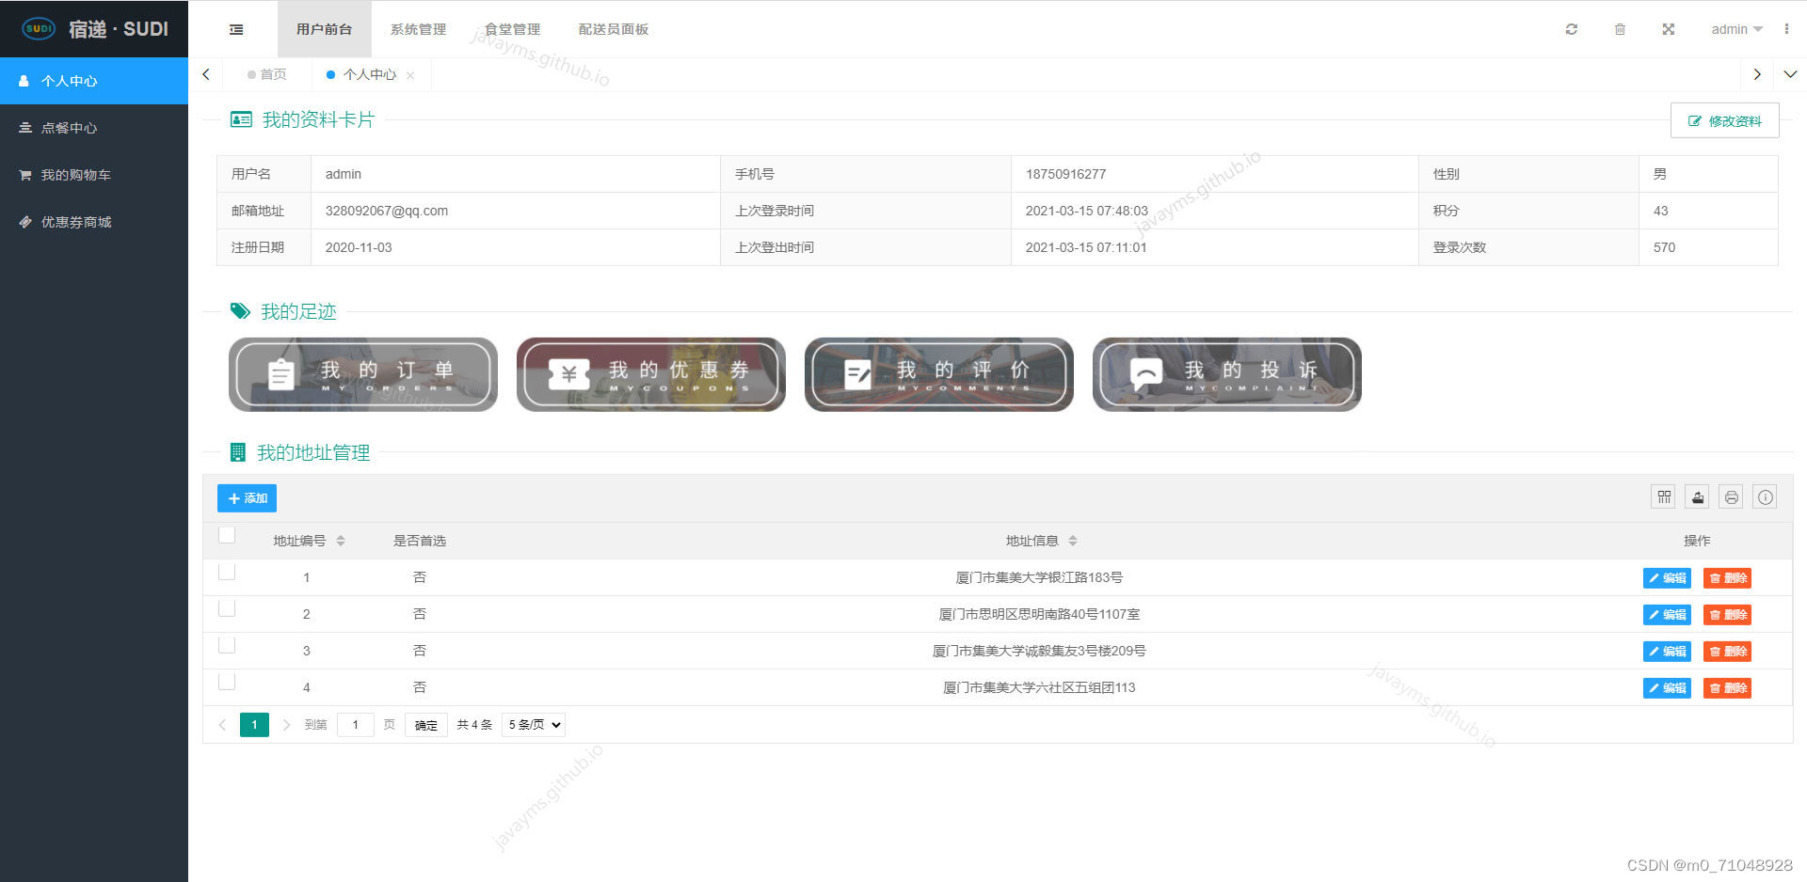
Task: Edit address 厦门市集美大学银江路183号
Action: point(1667,578)
